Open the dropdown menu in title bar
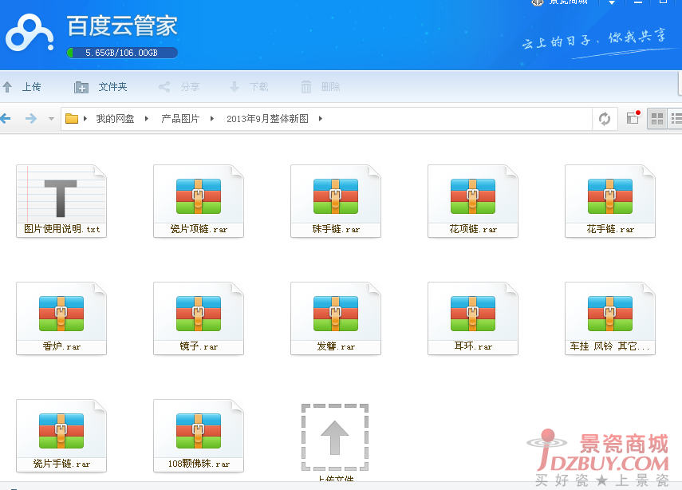 tap(612, 3)
